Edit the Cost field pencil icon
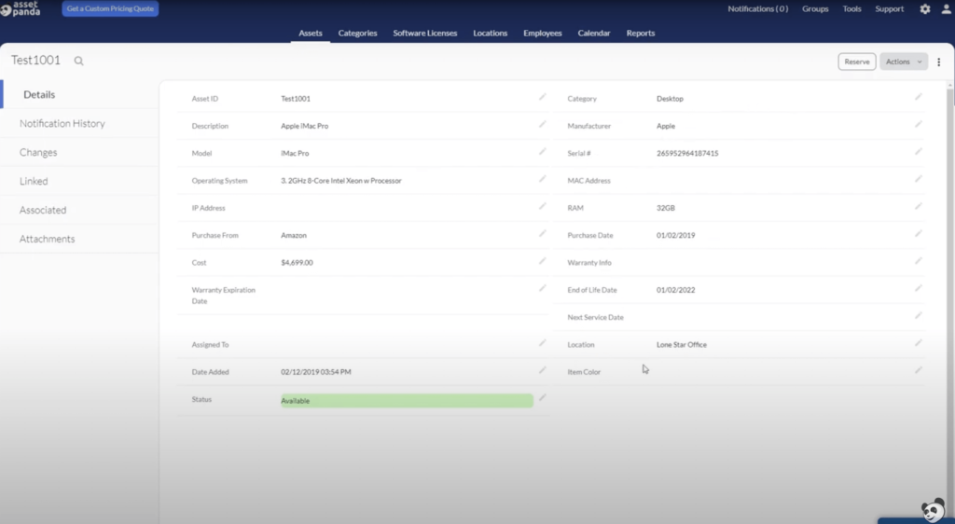Screen dimensions: 955x524 pyautogui.click(x=542, y=261)
